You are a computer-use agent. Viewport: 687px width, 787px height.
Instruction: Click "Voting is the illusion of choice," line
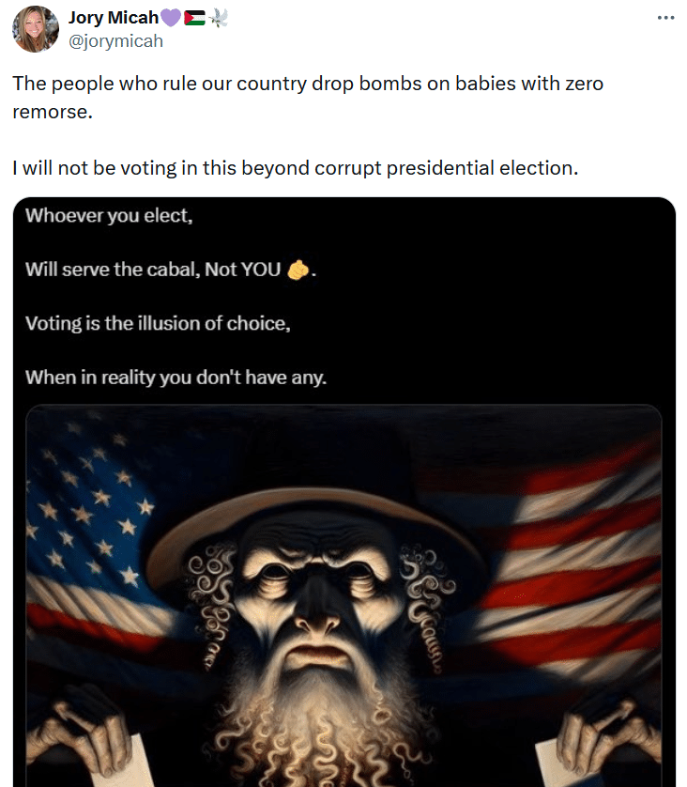pos(158,324)
